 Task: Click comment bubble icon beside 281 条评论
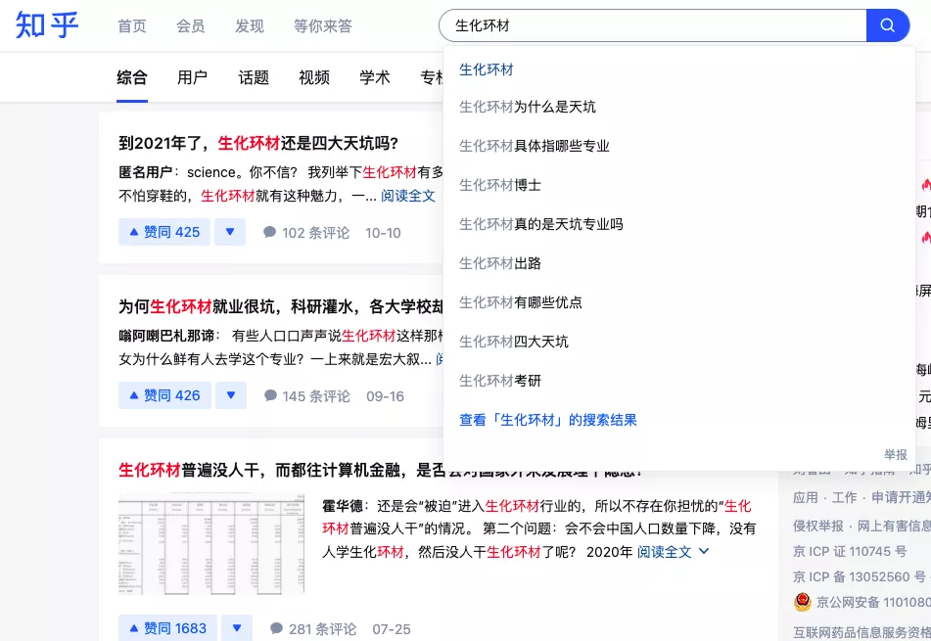click(276, 628)
